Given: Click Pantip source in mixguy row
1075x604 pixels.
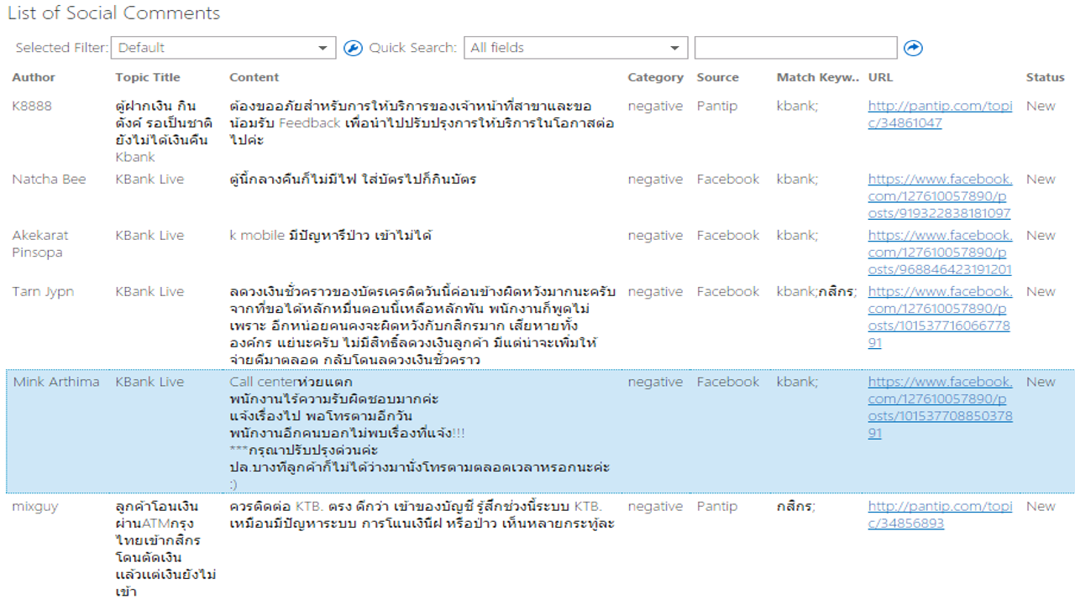Looking at the screenshot, I should pos(717,506).
